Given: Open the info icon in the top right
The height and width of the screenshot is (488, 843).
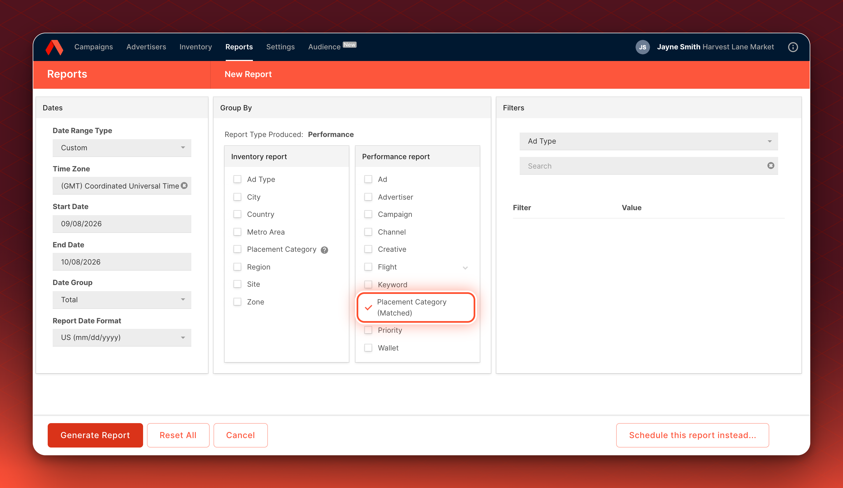Looking at the screenshot, I should (793, 47).
